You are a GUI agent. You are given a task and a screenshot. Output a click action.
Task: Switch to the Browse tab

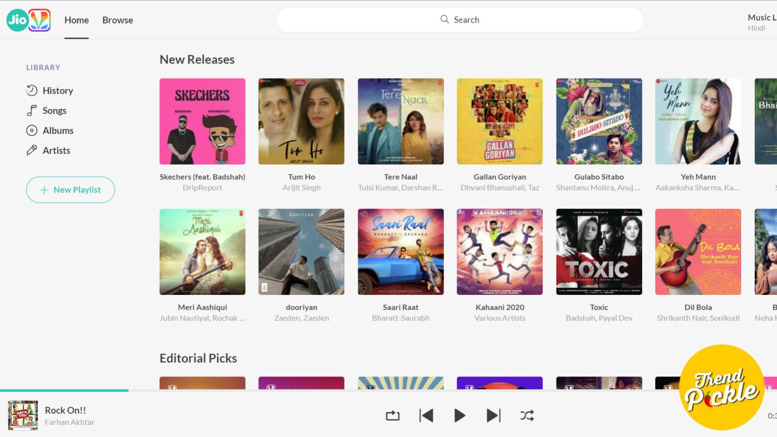118,20
